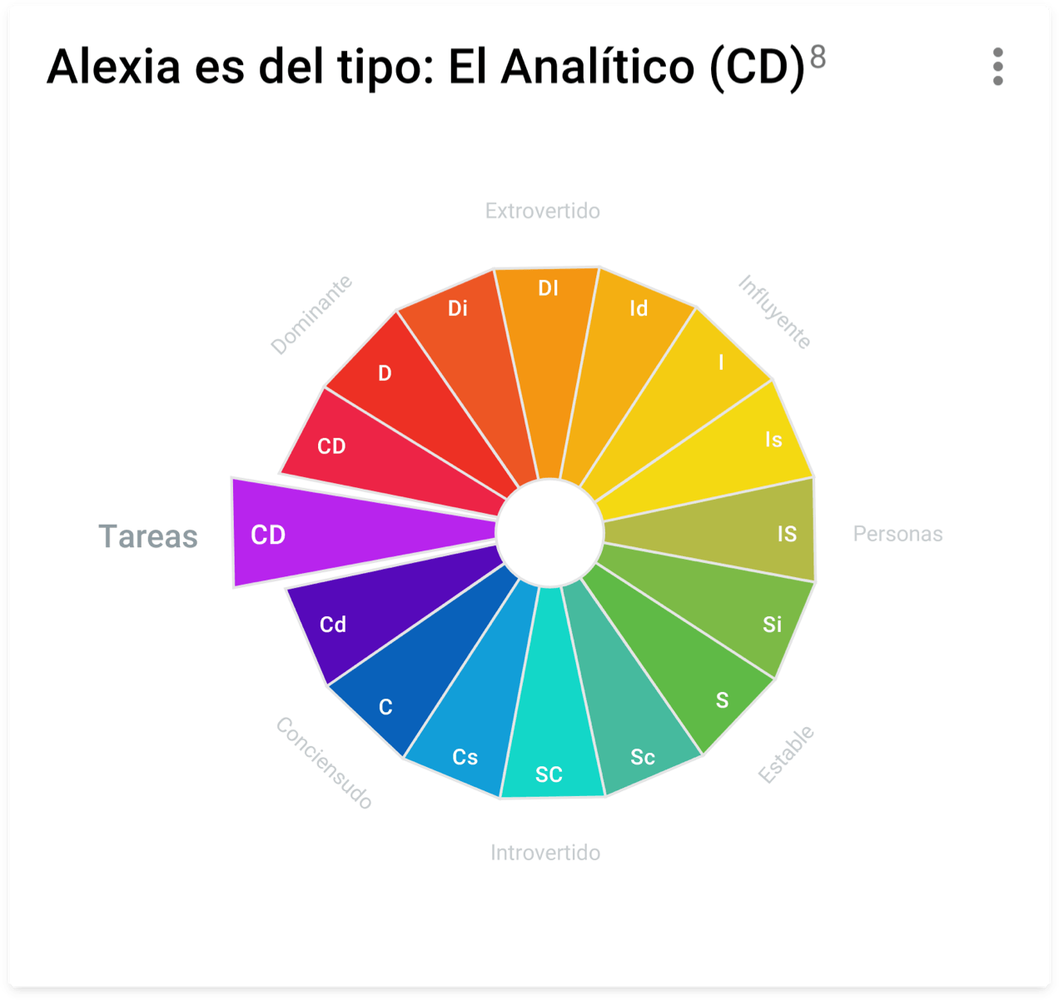The width and height of the screenshot is (1059, 1001).
Task: Click the Personas axis label
Action: (897, 534)
